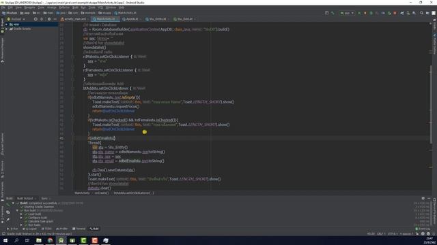Click StuApp project breadcrumb in navigation bar

click(x=10, y=13)
